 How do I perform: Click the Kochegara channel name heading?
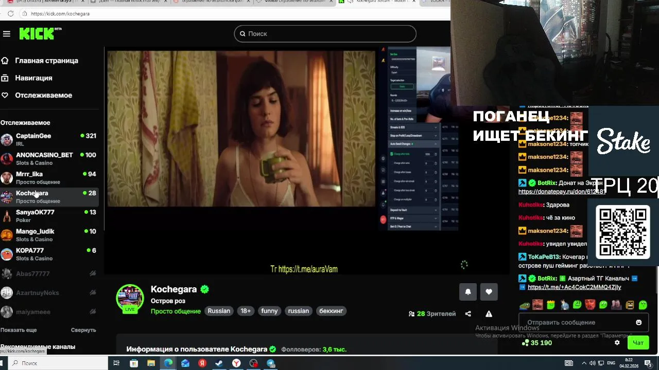click(x=174, y=289)
